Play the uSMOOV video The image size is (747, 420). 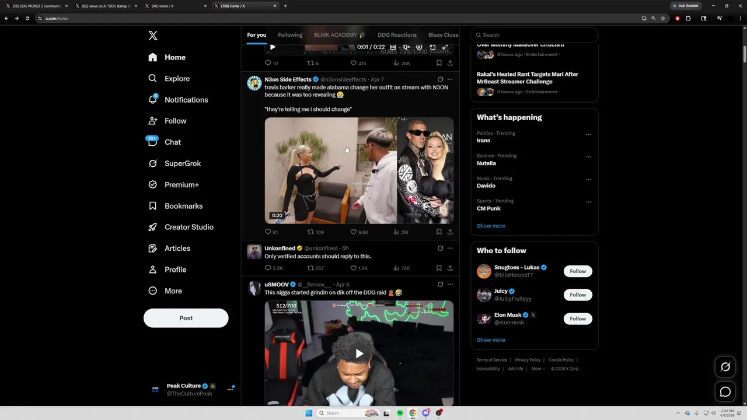[x=359, y=353]
